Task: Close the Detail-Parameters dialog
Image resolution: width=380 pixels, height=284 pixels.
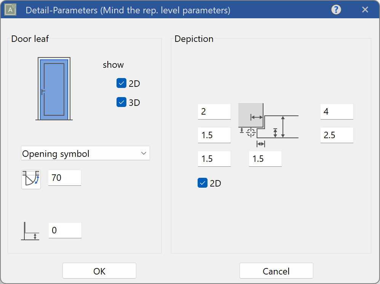Action: 365,10
